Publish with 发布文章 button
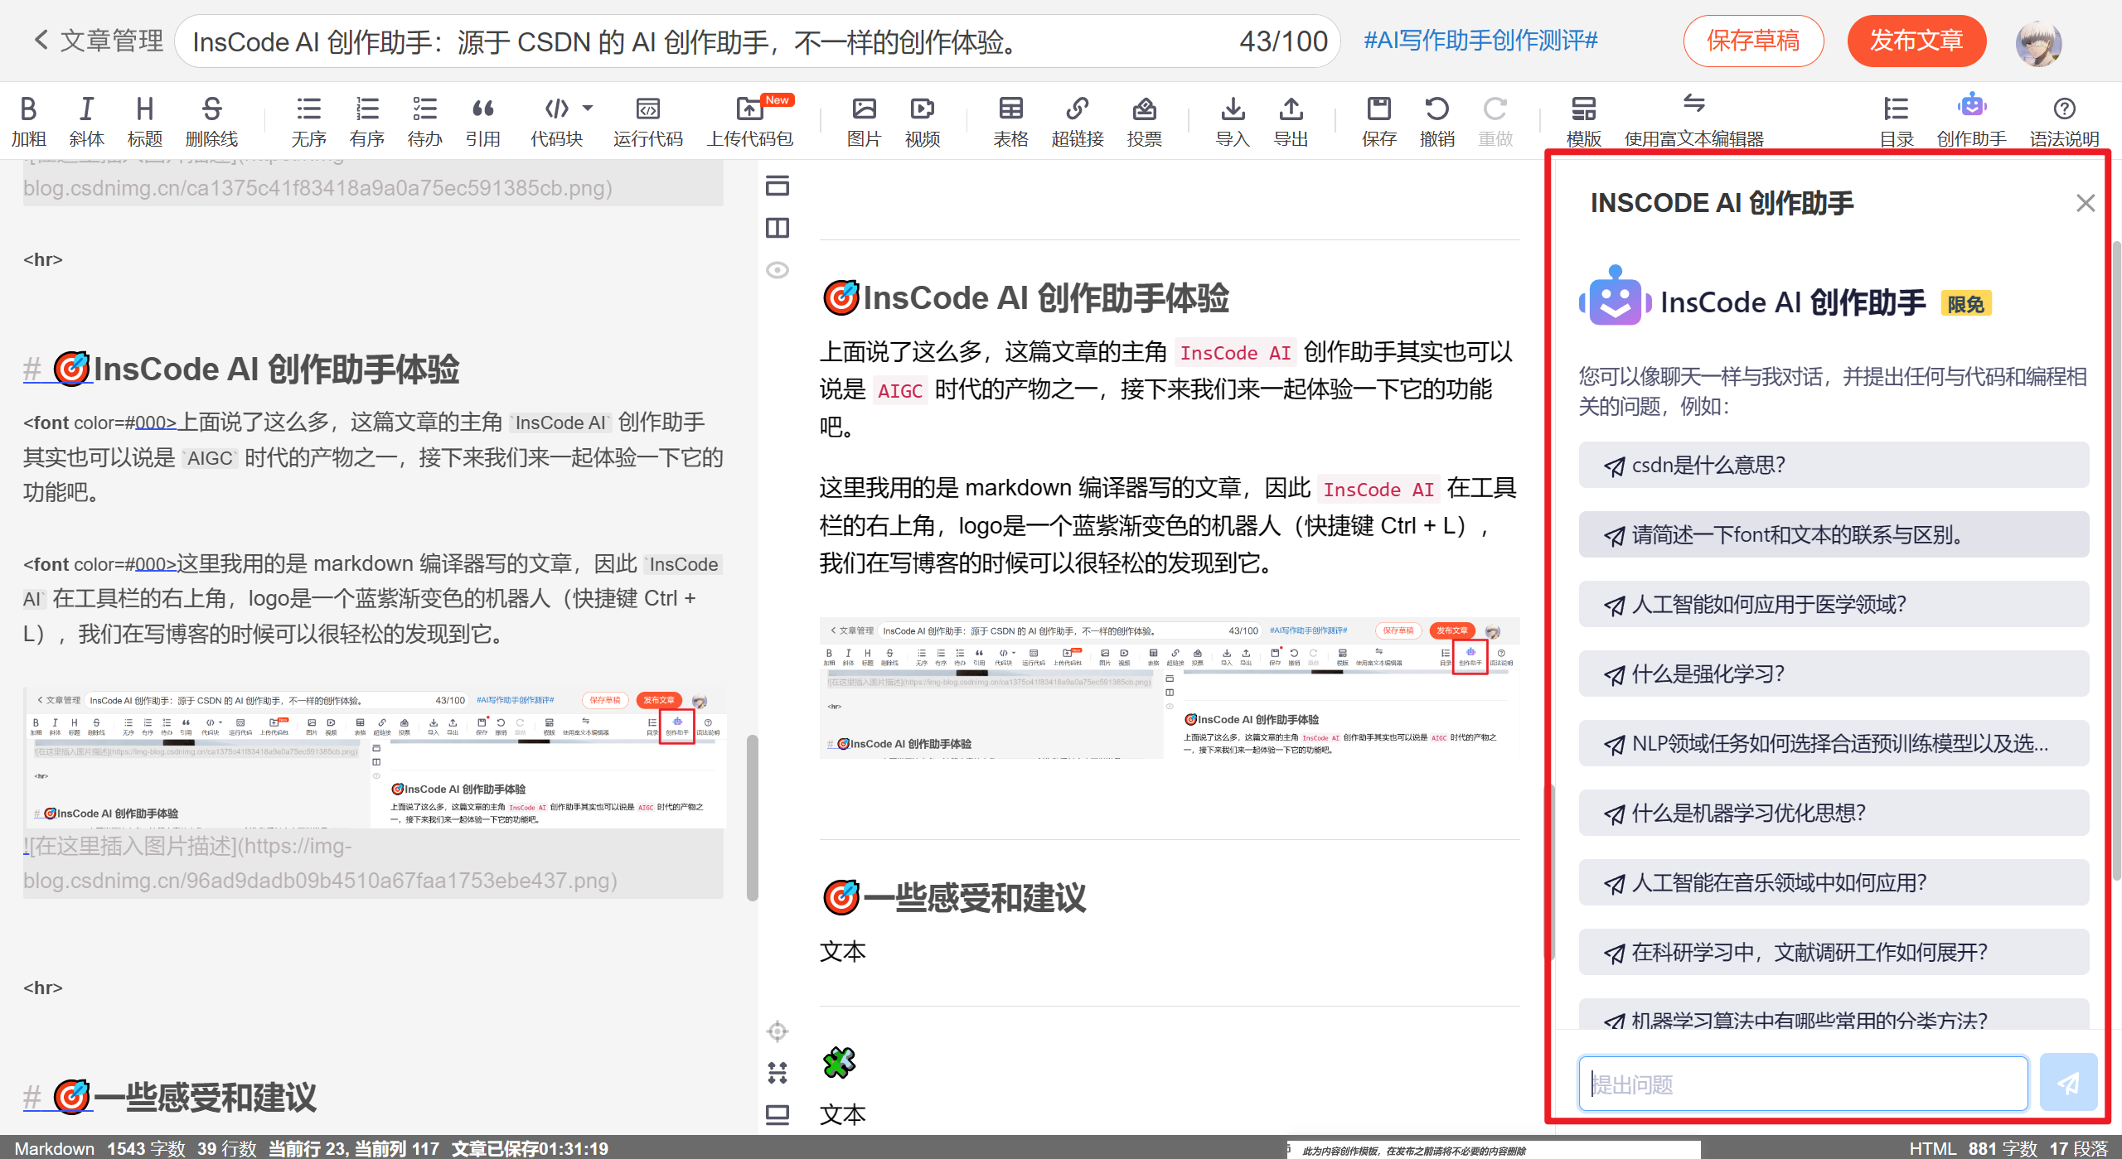 pyautogui.click(x=1916, y=41)
